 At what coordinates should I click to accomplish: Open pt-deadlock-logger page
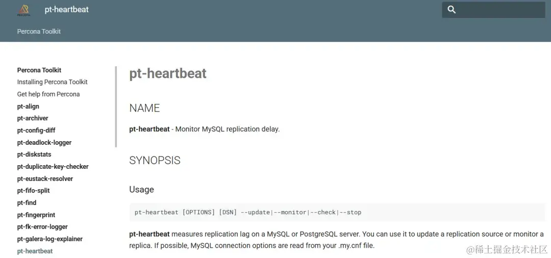pos(44,143)
